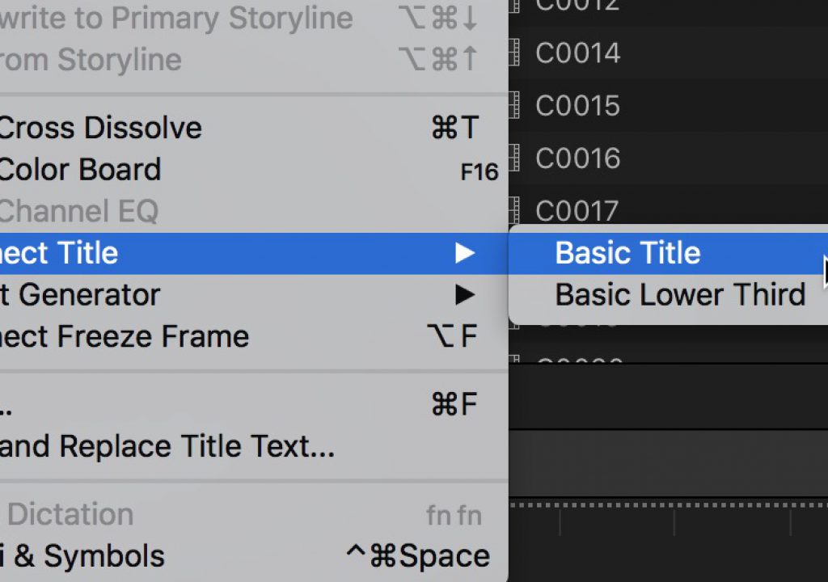Click the film clip icon beside C0014
Viewport: 828px width, 582px height.
(x=514, y=53)
